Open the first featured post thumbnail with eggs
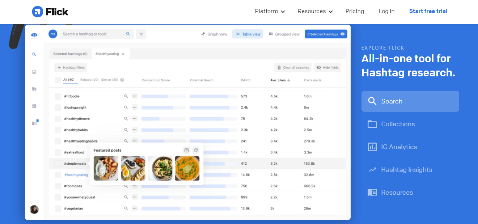This screenshot has width=478, height=224. pyautogui.click(x=106, y=168)
